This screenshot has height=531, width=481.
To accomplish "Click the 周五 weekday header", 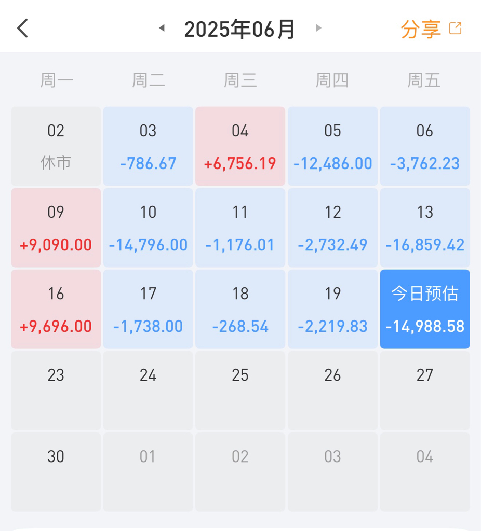I will [424, 80].
